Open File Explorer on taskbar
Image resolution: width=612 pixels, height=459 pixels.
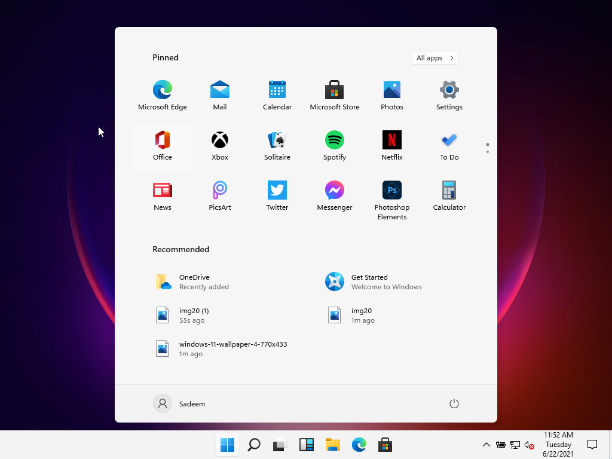[332, 445]
